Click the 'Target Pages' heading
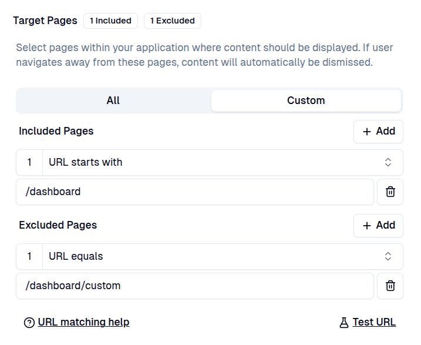 45,21
